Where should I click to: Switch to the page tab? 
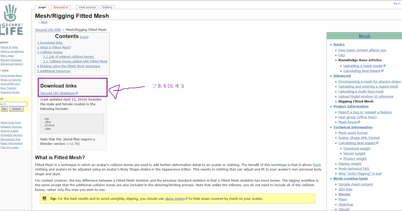pyautogui.click(x=42, y=7)
